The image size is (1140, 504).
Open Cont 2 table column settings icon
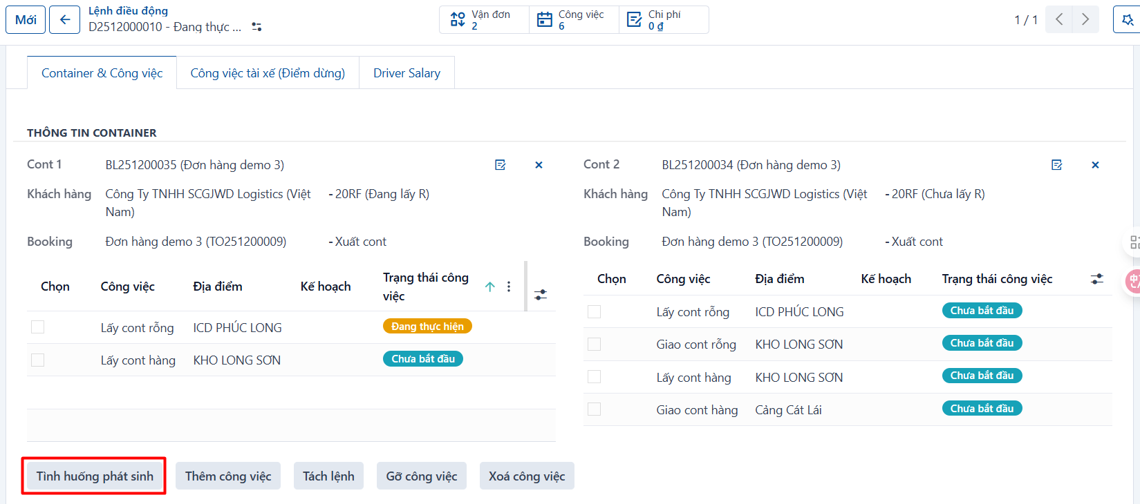1097,279
